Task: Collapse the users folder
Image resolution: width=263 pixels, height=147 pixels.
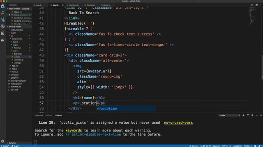Action: [15, 51]
